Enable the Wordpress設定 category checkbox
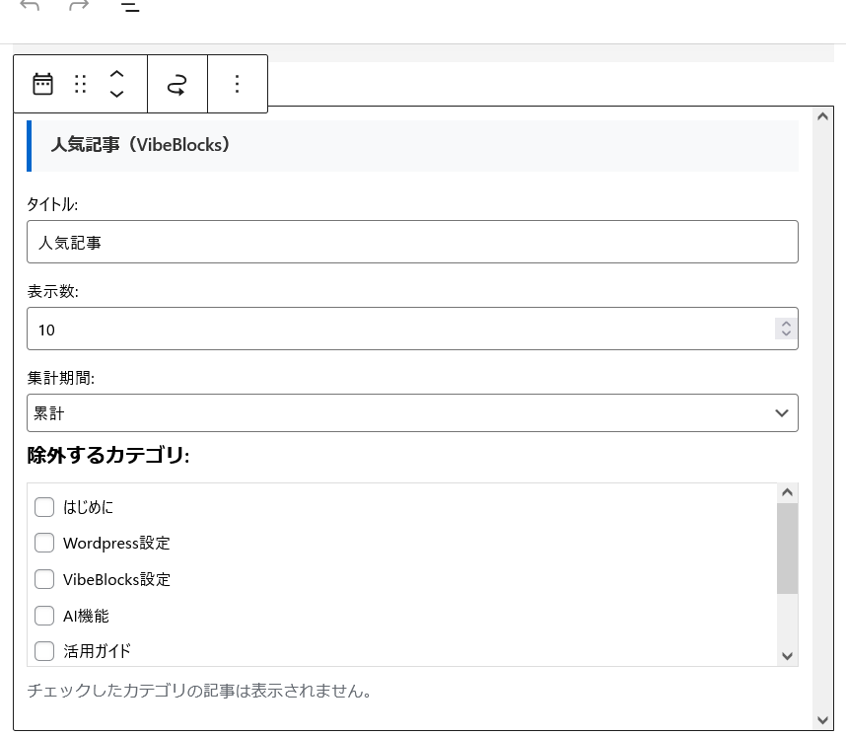This screenshot has height=736, width=846. (44, 543)
